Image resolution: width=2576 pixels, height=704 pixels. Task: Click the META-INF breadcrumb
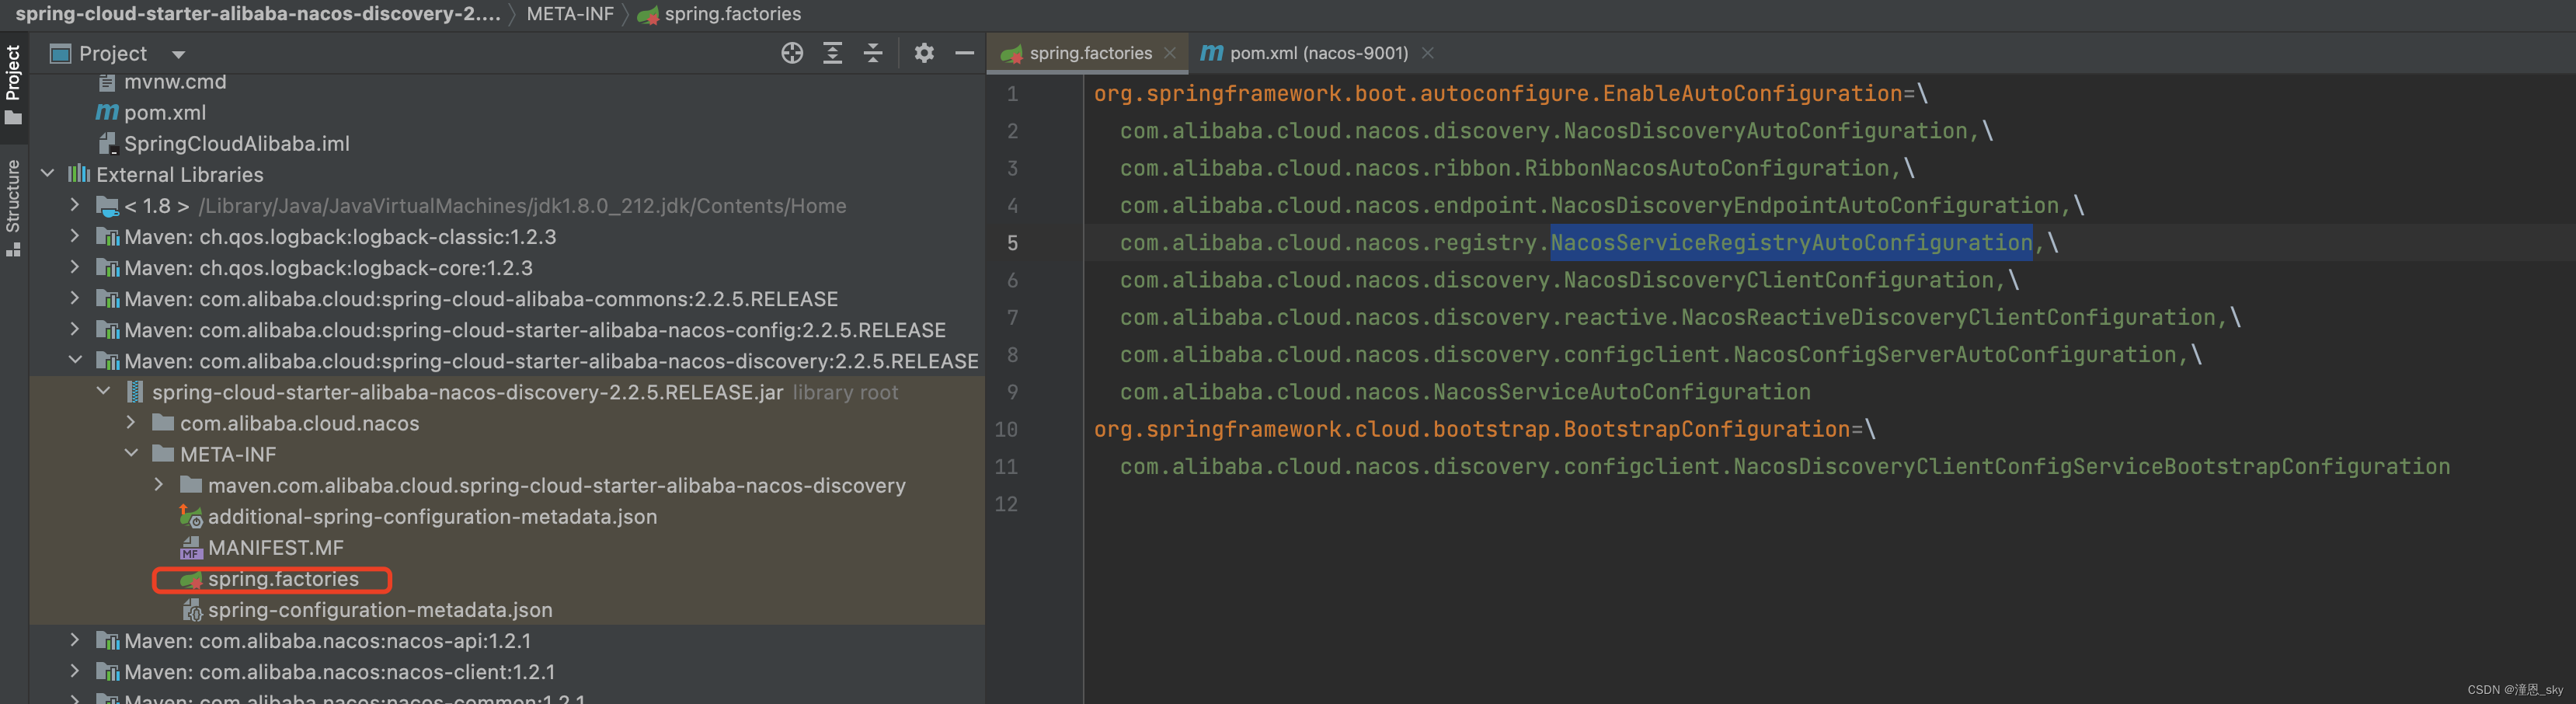click(570, 14)
